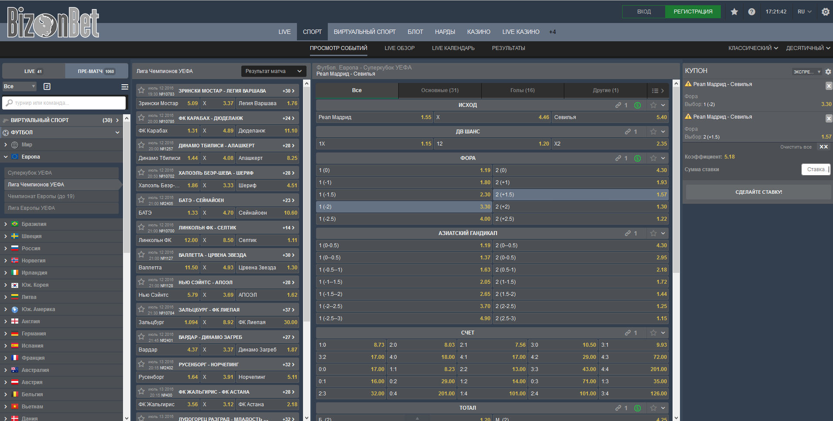Screen dimensions: 833x421
Task: Collapse the ДВ ШАНС market section
Action: click(x=663, y=132)
